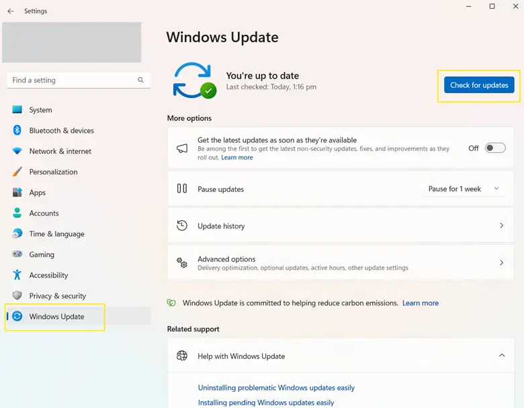
Task: Click the back arrow in Settings header
Action: tap(11, 11)
